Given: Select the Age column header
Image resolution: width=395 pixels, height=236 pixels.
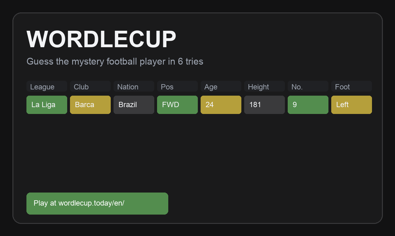Looking at the screenshot, I should click(x=221, y=87).
